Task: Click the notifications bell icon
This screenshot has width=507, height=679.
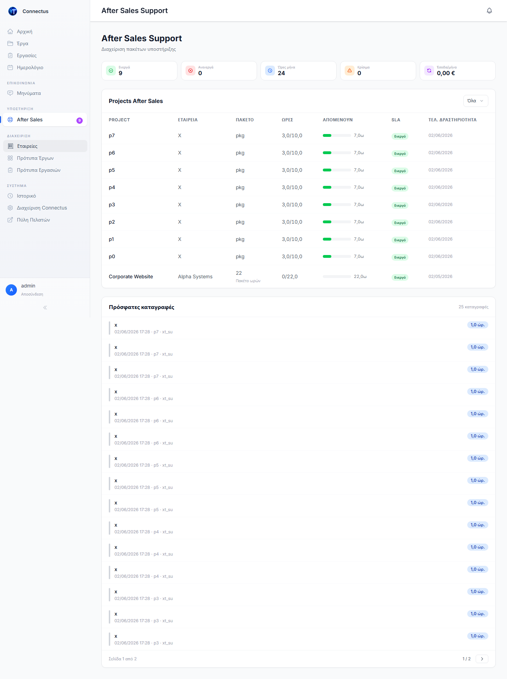Action: (489, 11)
